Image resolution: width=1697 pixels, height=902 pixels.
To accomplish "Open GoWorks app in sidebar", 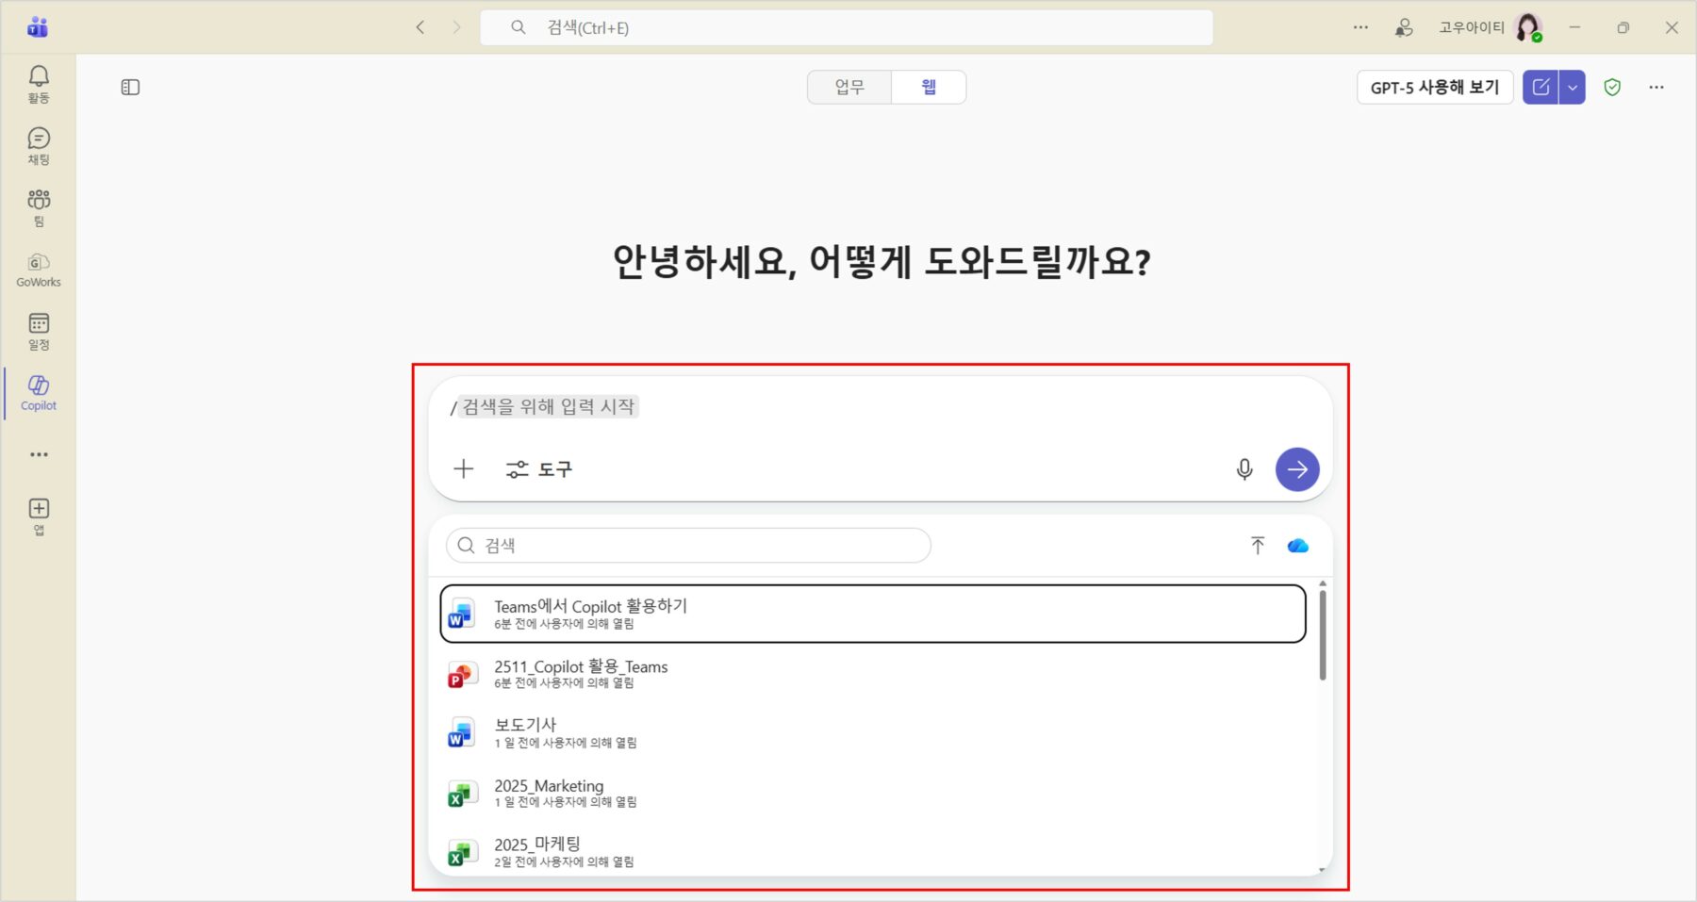I will pos(39,269).
